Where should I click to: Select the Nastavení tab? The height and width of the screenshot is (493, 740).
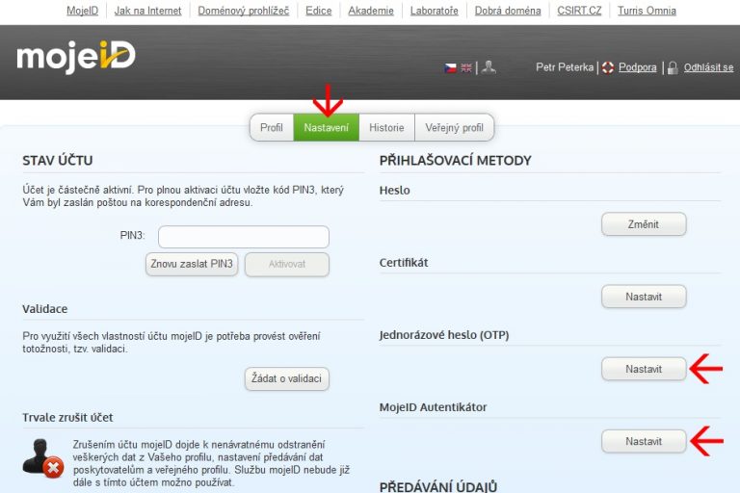[x=326, y=127]
